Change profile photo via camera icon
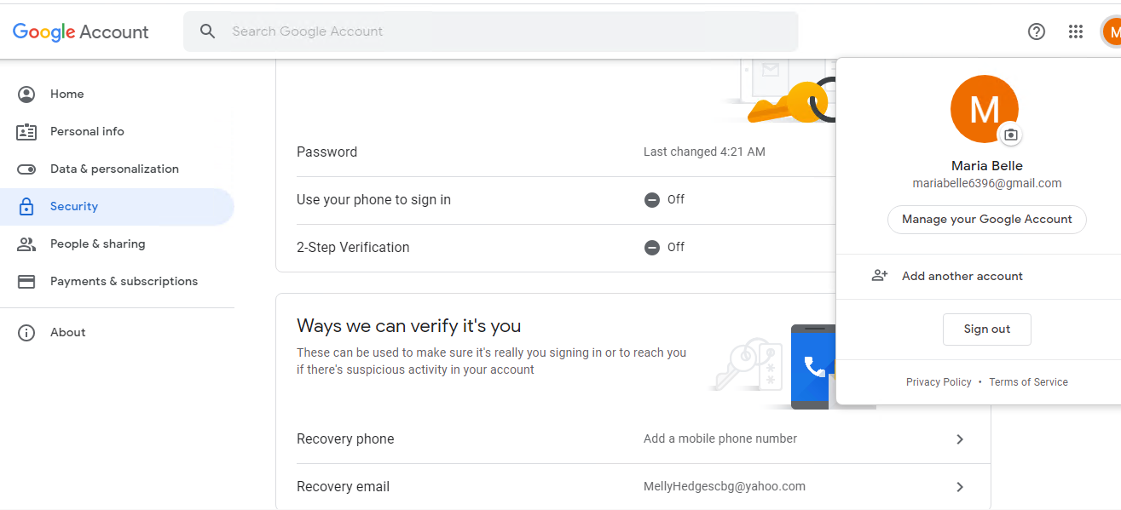The height and width of the screenshot is (510, 1121). coord(1010,135)
